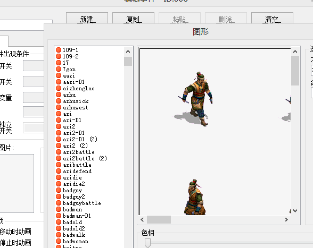Click the orange icon next to badguy
Screen dimensions: 313x248
(x=59, y=190)
